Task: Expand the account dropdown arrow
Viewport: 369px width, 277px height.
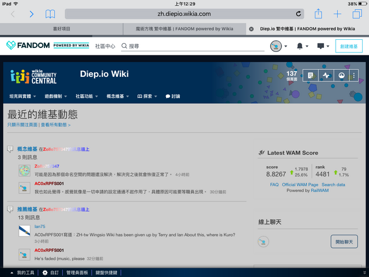Action: pyautogui.click(x=286, y=46)
